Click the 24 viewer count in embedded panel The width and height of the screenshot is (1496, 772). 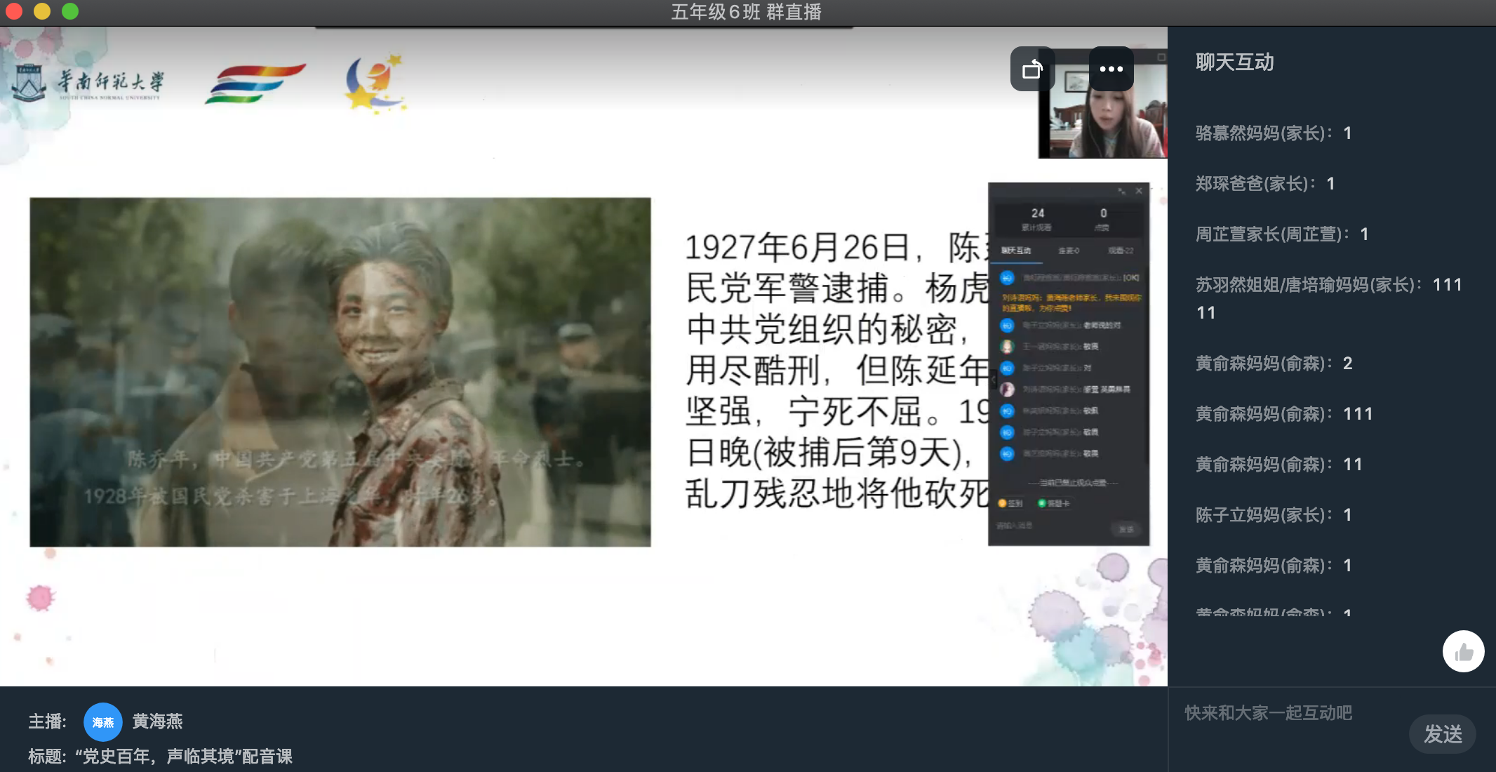click(1038, 213)
